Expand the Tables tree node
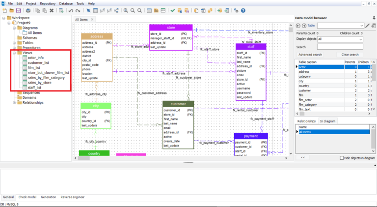 coord(14,43)
